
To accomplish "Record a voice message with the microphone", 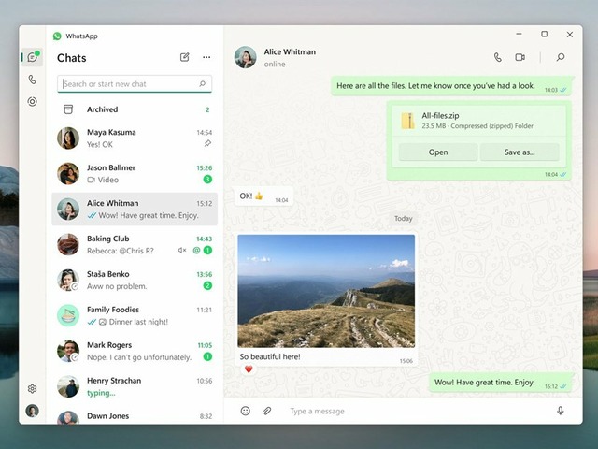I will tap(561, 411).
